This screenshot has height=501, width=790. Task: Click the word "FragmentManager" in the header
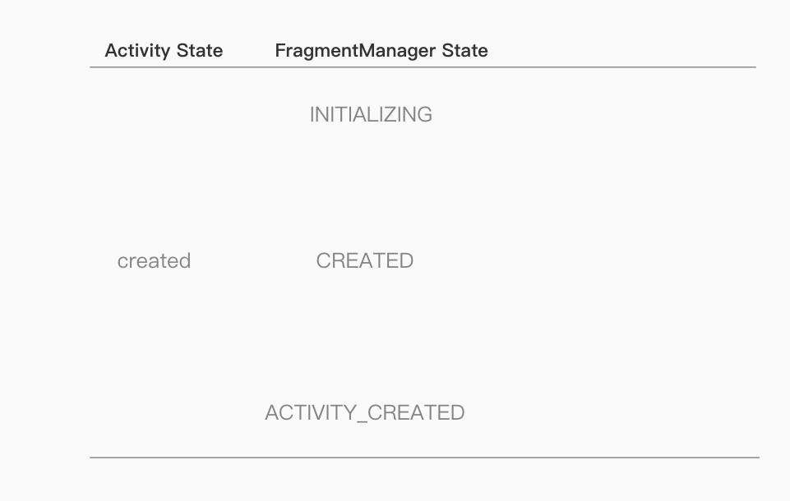click(x=355, y=51)
